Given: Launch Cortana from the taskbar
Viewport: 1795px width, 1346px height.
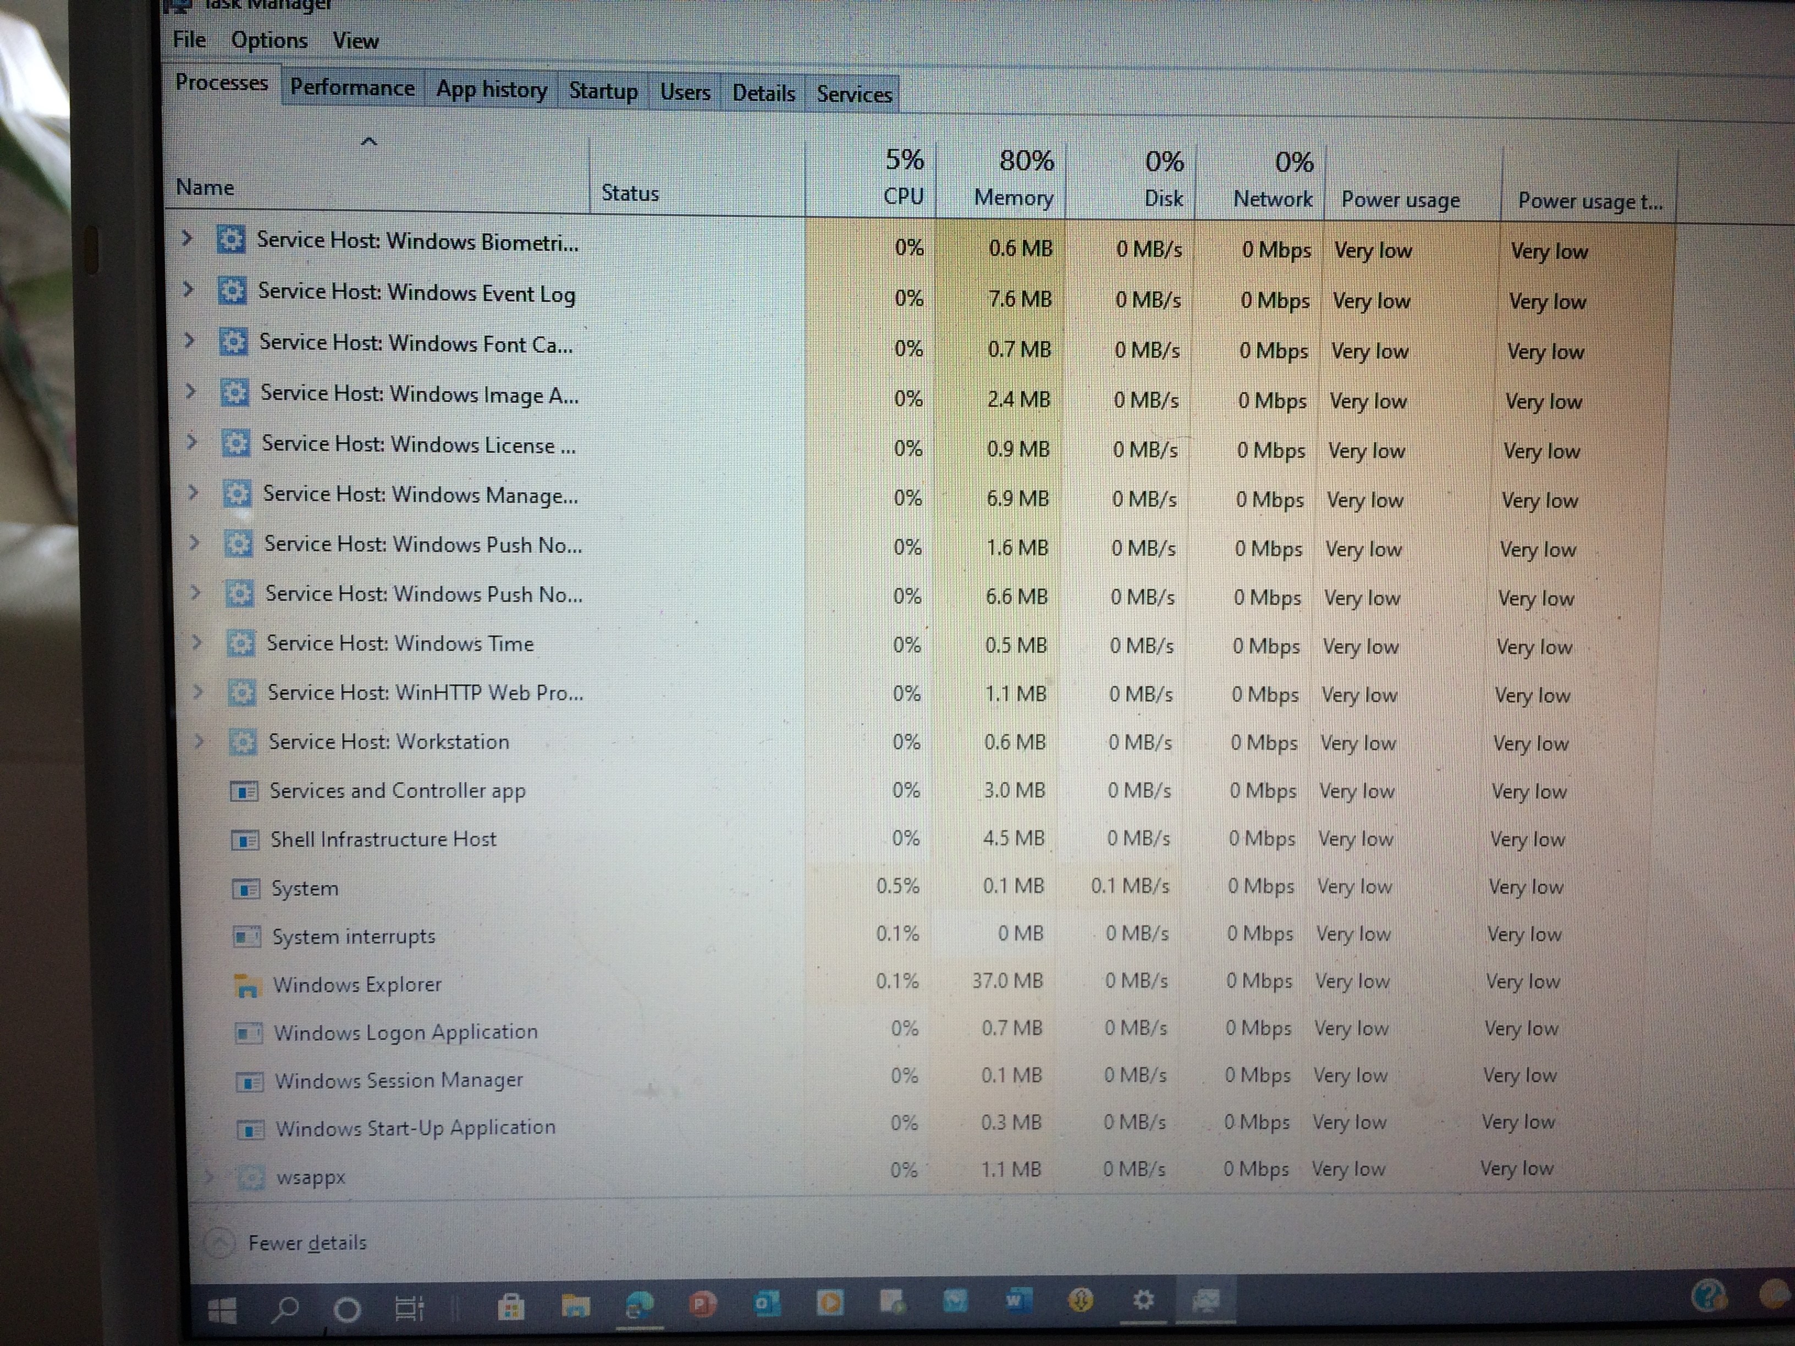Looking at the screenshot, I should (x=348, y=1309).
